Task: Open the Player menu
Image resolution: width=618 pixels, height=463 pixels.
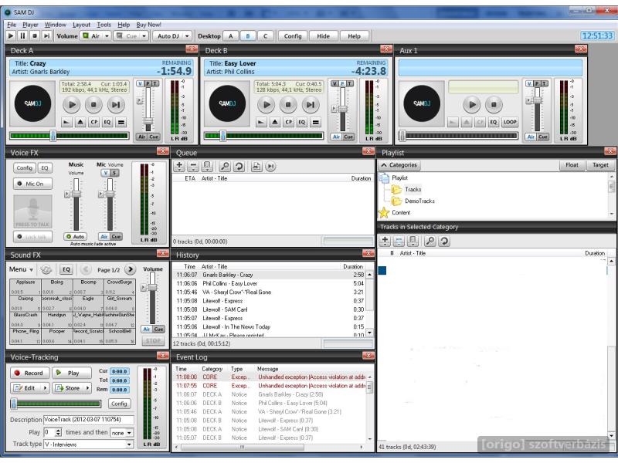Action: coord(30,25)
